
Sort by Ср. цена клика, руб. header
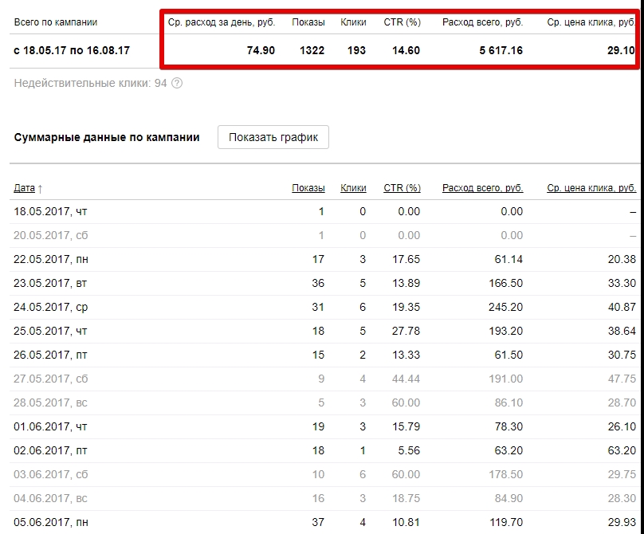(x=591, y=188)
